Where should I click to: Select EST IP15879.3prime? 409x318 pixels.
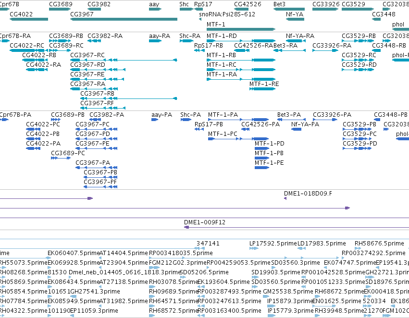click(x=290, y=301)
